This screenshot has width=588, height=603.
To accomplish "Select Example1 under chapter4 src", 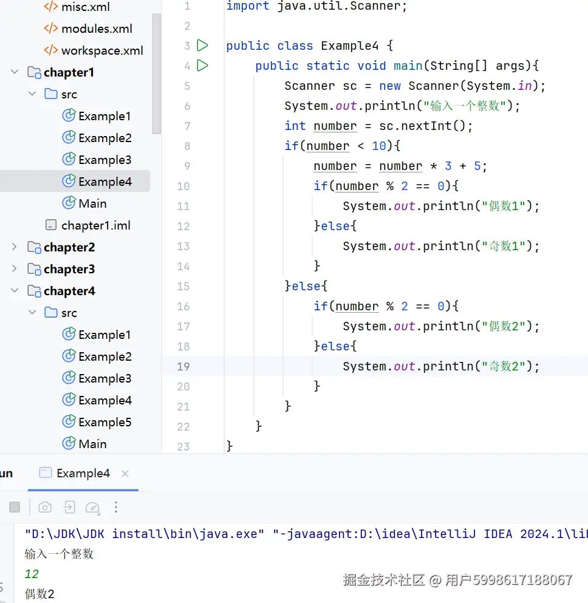I will pos(97,335).
